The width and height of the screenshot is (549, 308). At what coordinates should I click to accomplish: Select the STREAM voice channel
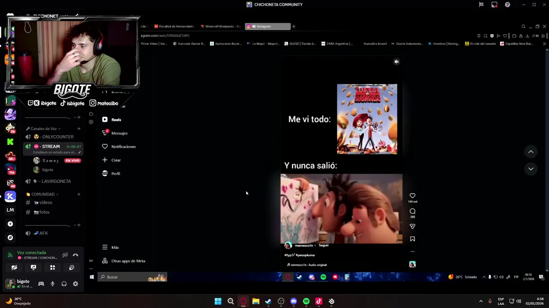(x=53, y=148)
